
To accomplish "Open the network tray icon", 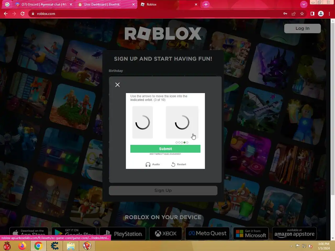I will pos(304,246).
